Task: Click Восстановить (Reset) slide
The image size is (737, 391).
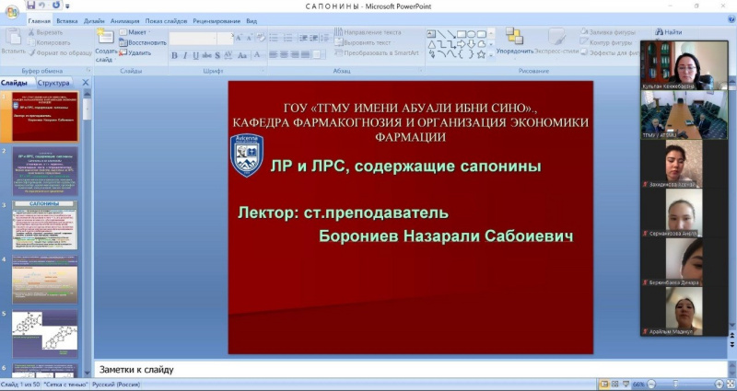Action: tap(143, 42)
